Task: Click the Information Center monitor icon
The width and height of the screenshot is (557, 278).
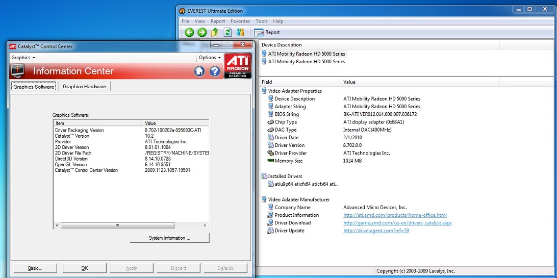Action: click(x=18, y=71)
